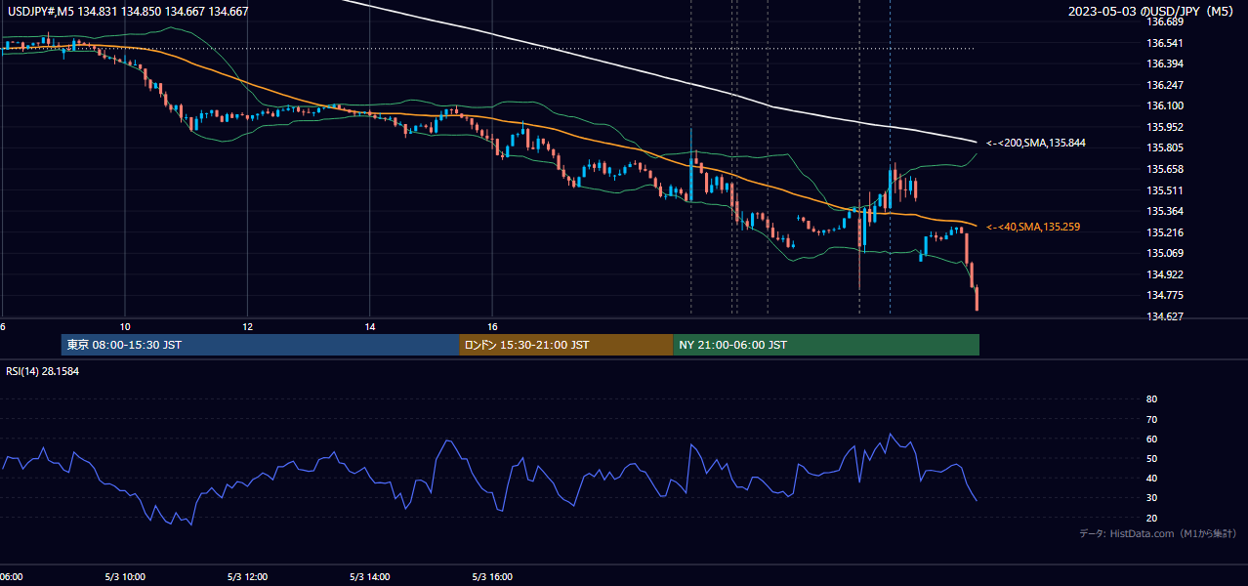Select the NY session bar 21:00-06:00 JST

click(x=826, y=345)
